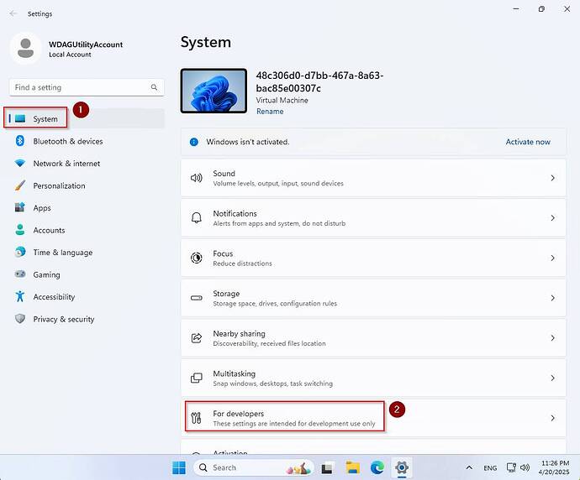Click the Network wifi icon in sidebar
The height and width of the screenshot is (480, 580).
coord(20,163)
